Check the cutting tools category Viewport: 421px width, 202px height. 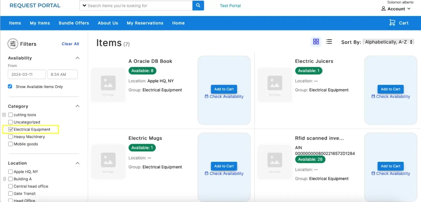pos(10,115)
